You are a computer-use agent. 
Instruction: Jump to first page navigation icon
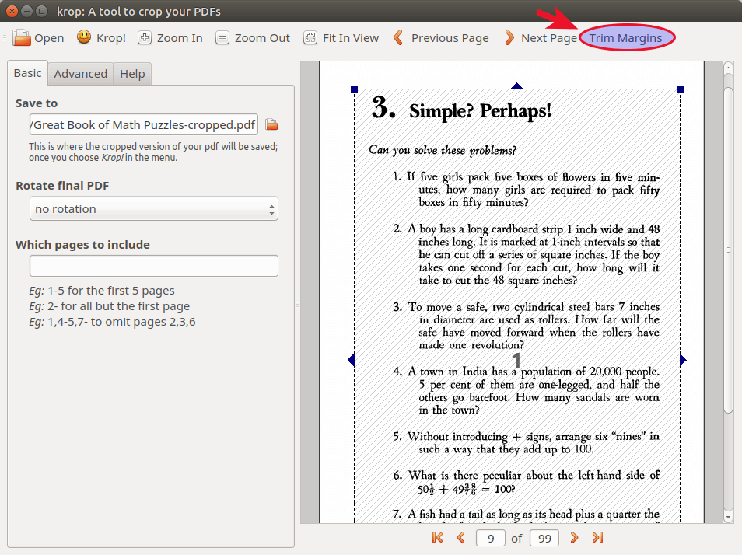coord(437,537)
